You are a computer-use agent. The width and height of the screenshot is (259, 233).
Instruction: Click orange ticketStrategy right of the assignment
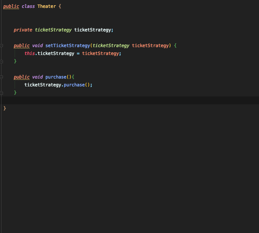click(x=100, y=53)
